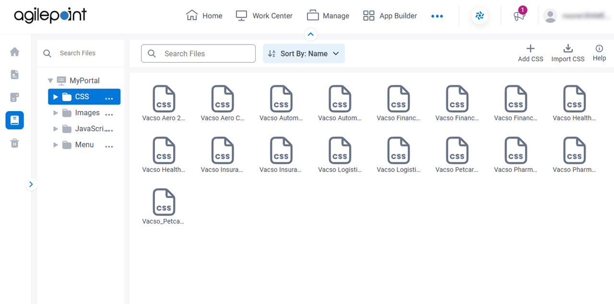This screenshot has height=304, width=614.
Task: Select the Vacso_Petca... CSS file
Action: click(164, 206)
